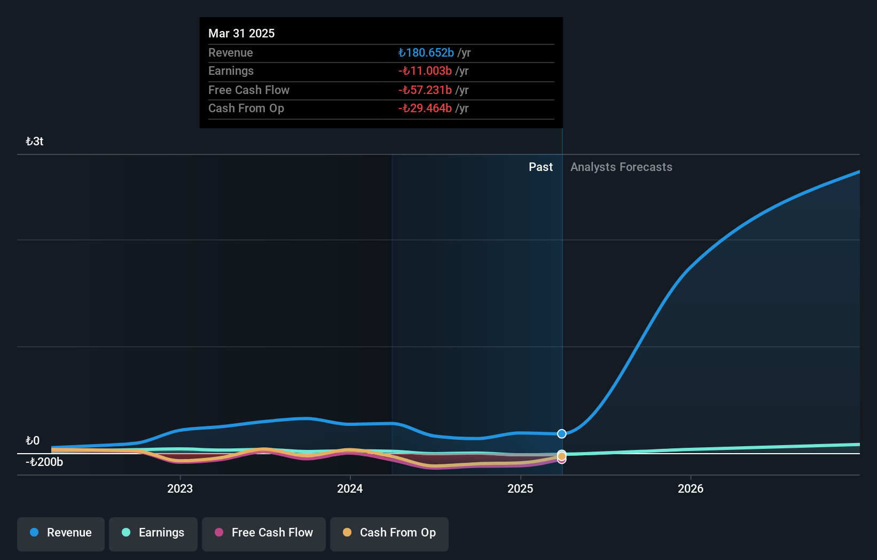Screen dimensions: 877x560
Task: Click the Past label on chart
Action: [541, 167]
